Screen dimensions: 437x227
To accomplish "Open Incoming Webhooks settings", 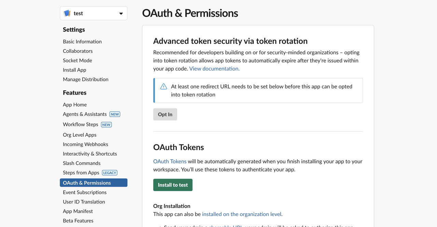I will [85, 144].
